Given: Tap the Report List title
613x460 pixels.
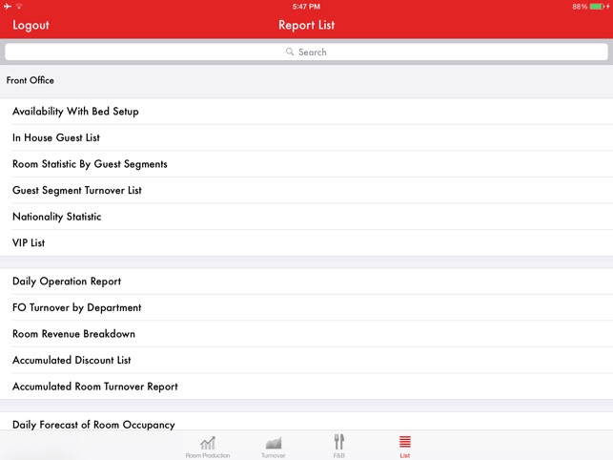Looking at the screenshot, I should pos(307,25).
